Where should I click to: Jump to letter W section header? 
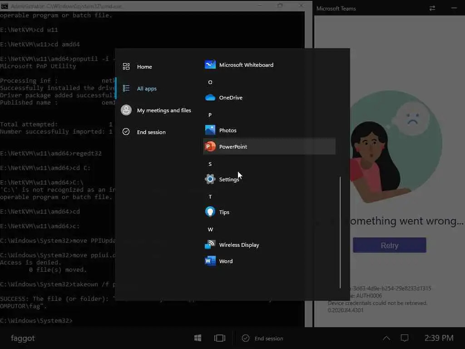click(210, 229)
